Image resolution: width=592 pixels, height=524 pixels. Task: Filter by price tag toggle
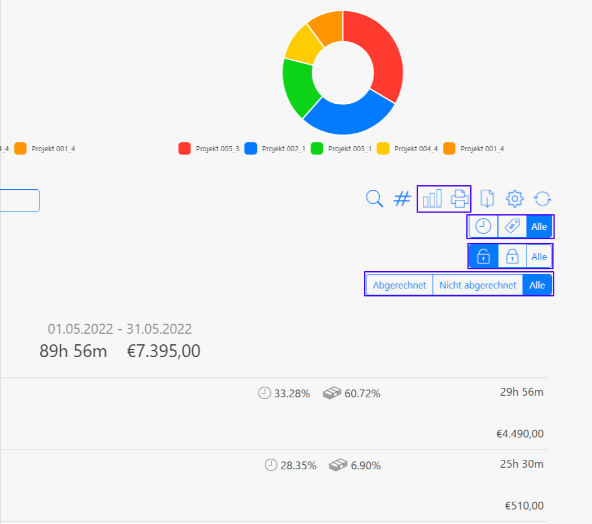tap(512, 227)
